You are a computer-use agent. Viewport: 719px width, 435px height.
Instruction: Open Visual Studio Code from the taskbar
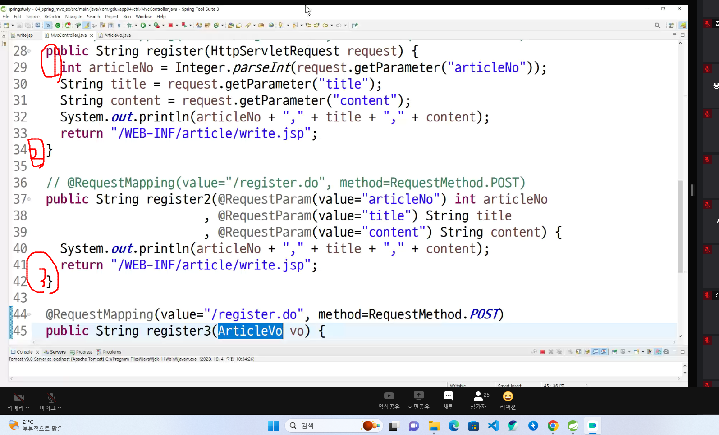494,426
